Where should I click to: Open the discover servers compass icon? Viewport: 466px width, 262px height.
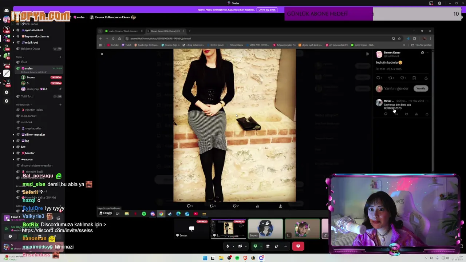click(x=6, y=101)
